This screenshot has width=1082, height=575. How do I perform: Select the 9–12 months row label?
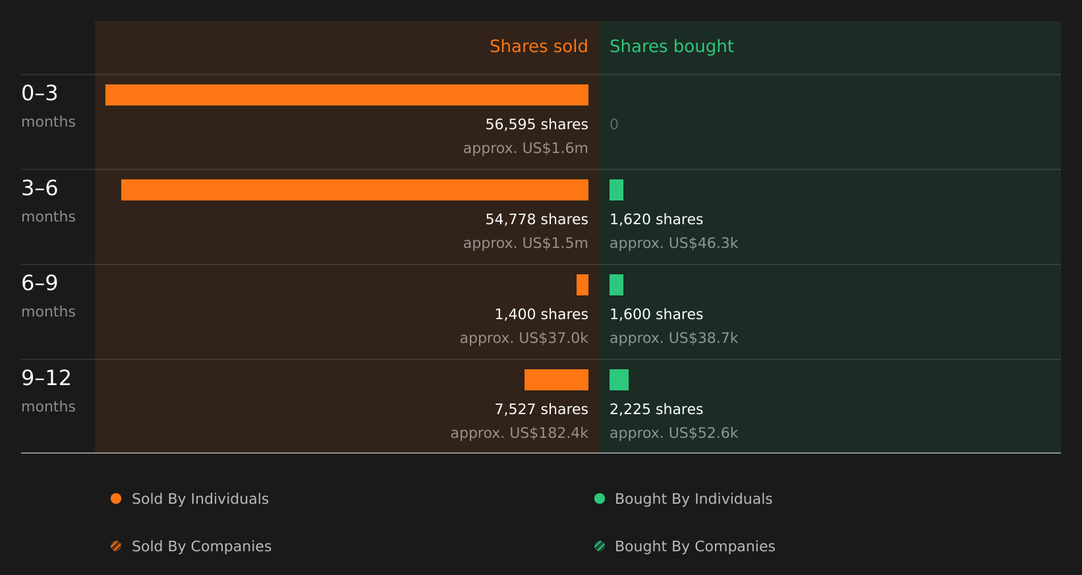click(48, 391)
